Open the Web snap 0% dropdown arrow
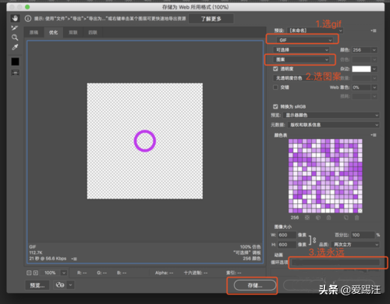The width and height of the screenshot is (390, 304). coord(374,88)
